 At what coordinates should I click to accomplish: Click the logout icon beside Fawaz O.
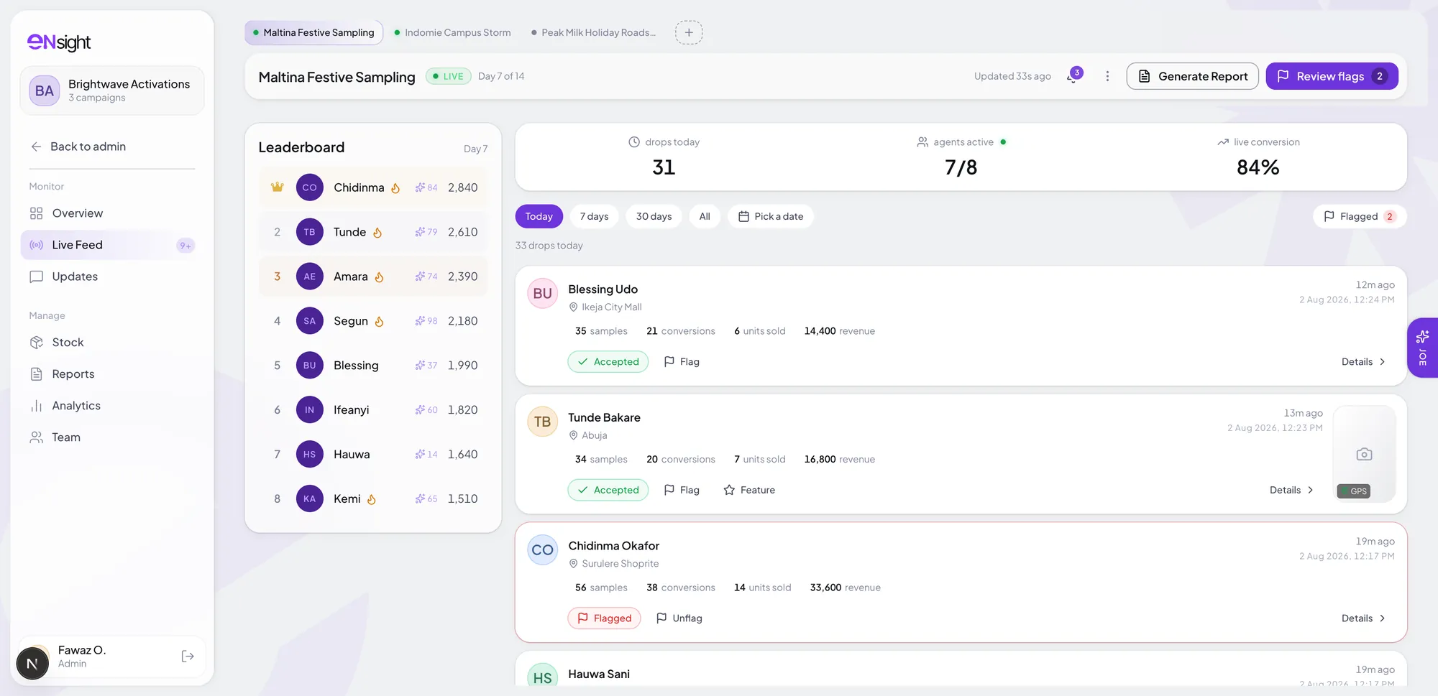tap(188, 656)
